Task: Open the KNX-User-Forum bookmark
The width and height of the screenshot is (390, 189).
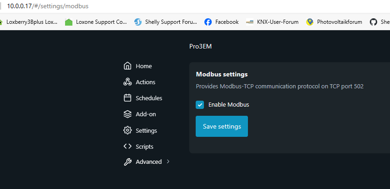Action: pos(278,22)
